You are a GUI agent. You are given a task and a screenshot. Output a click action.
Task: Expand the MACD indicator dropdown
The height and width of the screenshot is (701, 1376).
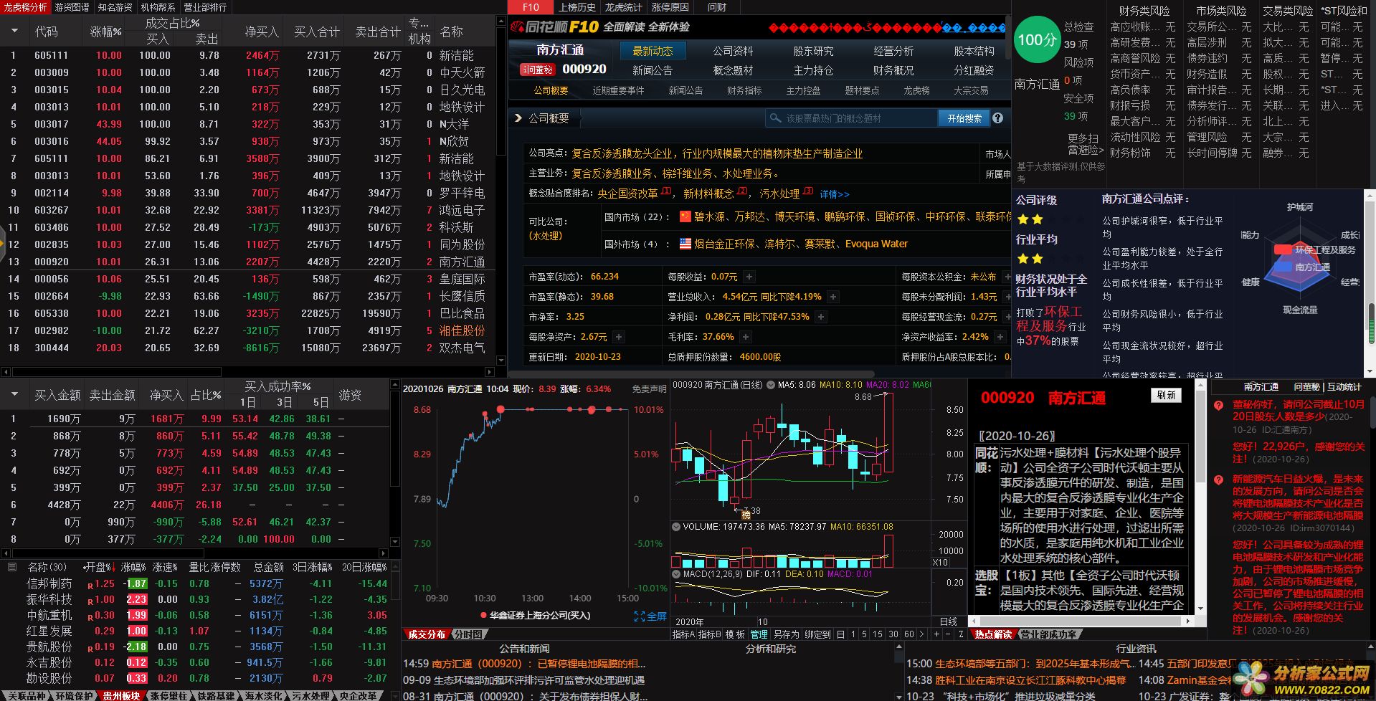pos(675,574)
